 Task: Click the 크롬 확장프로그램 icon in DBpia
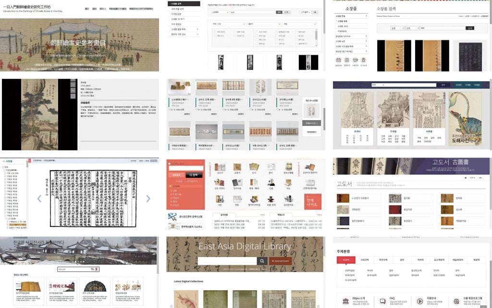[456, 301]
